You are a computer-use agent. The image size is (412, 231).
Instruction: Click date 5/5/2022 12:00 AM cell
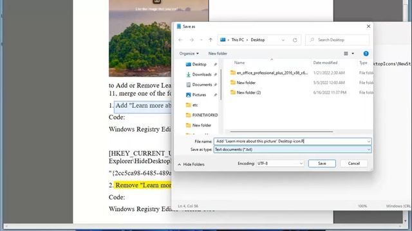[x=329, y=83]
